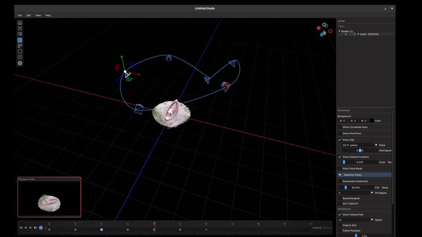Select the dashed circle selection tool

pos(20,51)
